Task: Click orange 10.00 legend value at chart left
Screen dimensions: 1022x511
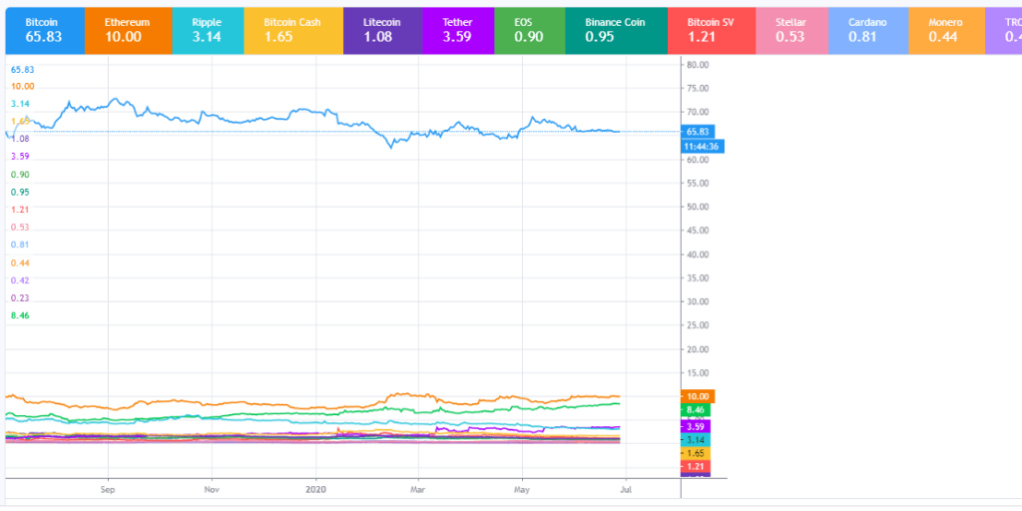Action: click(22, 86)
